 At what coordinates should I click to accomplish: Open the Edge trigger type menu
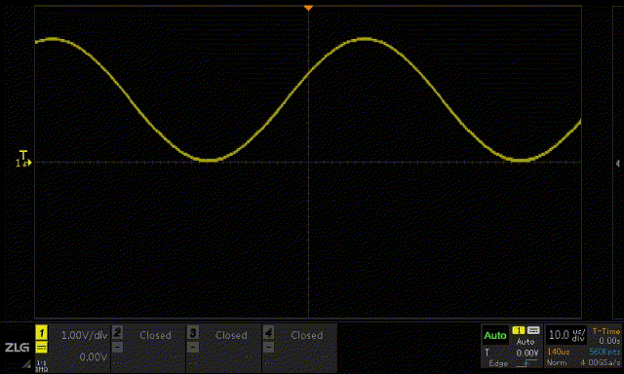498,363
